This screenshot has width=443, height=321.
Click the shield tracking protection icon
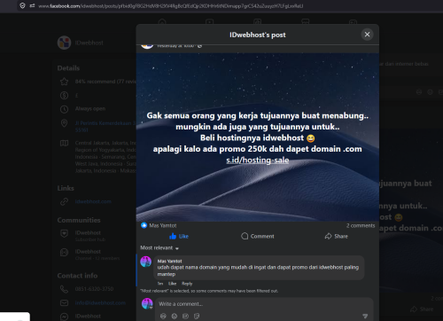[x=22, y=5]
